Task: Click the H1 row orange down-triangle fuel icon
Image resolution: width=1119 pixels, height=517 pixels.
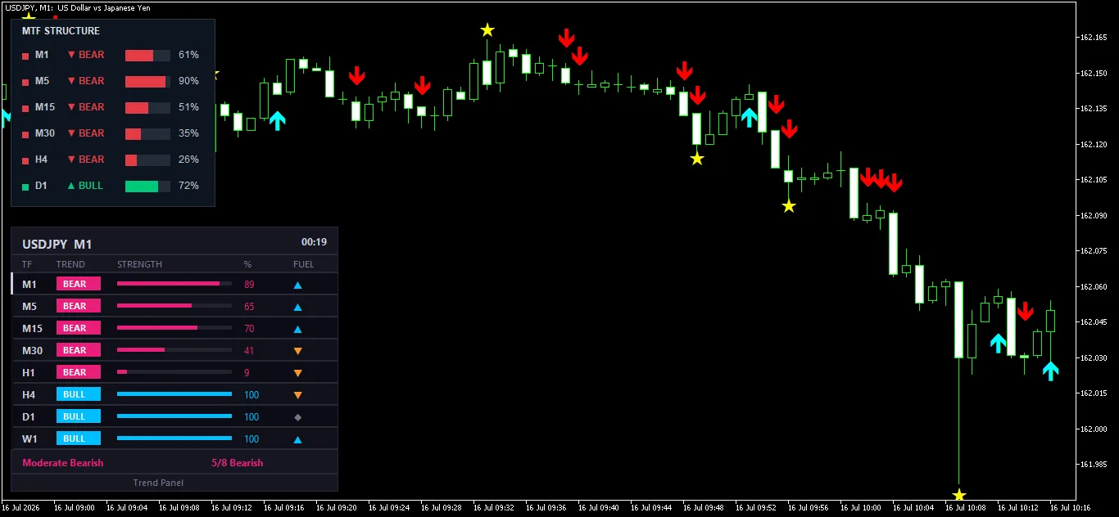Action: [x=298, y=373]
